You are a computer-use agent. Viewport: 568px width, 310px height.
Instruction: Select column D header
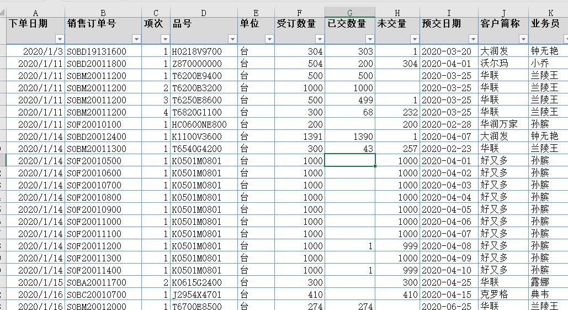(204, 13)
